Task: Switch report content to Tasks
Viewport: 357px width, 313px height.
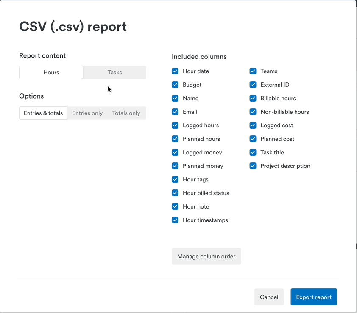Action: point(115,72)
